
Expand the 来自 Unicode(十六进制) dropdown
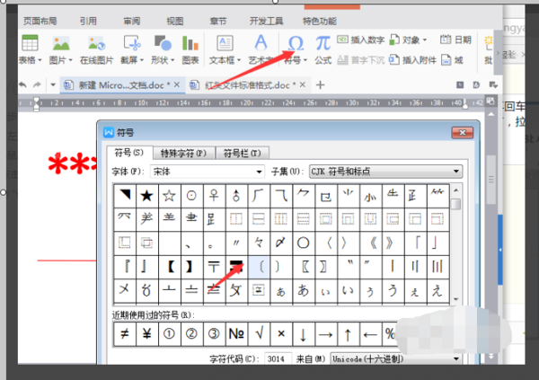pos(456,359)
